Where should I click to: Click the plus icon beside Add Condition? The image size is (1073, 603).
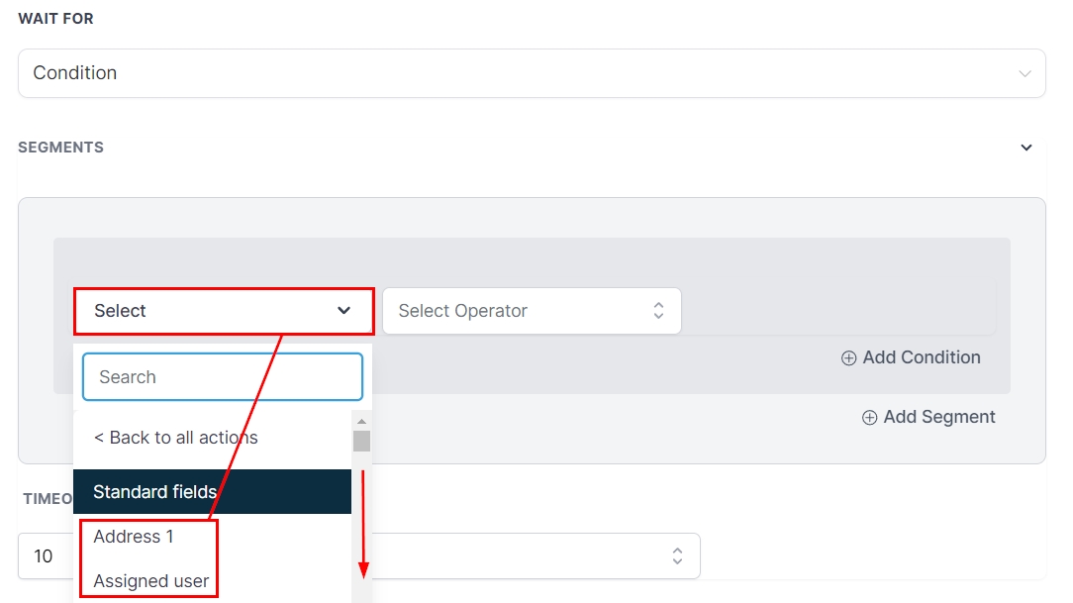pyautogui.click(x=848, y=358)
